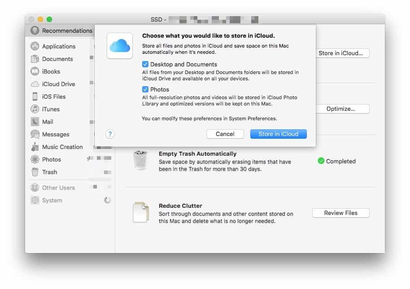Click the Optimize… button
Screen dimensions: 410x289
340,109
